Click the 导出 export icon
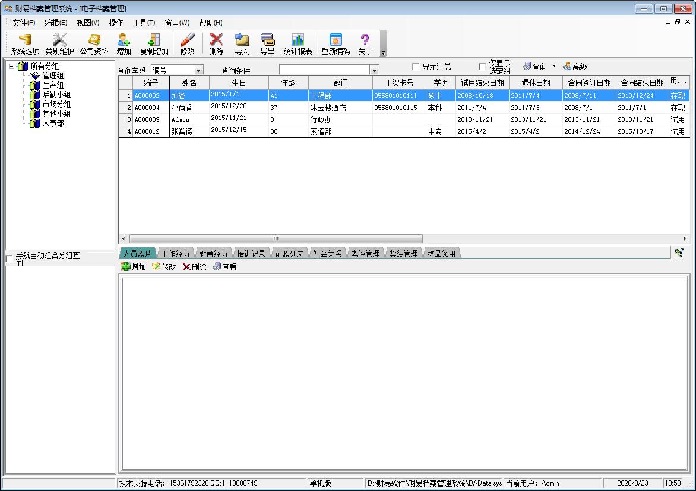This screenshot has width=696, height=491. tap(267, 44)
